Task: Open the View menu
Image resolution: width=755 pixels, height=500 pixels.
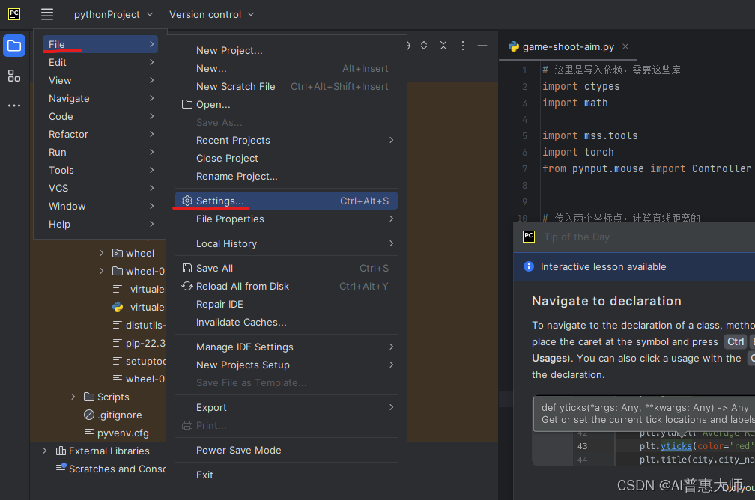Action: [x=100, y=80]
